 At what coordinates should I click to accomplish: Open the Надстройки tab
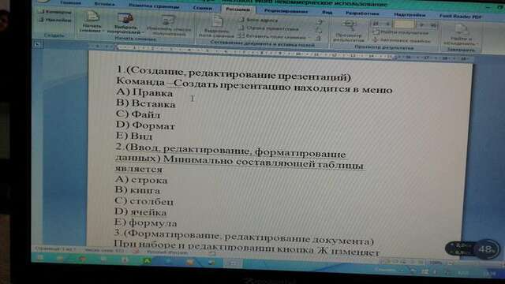pos(410,14)
